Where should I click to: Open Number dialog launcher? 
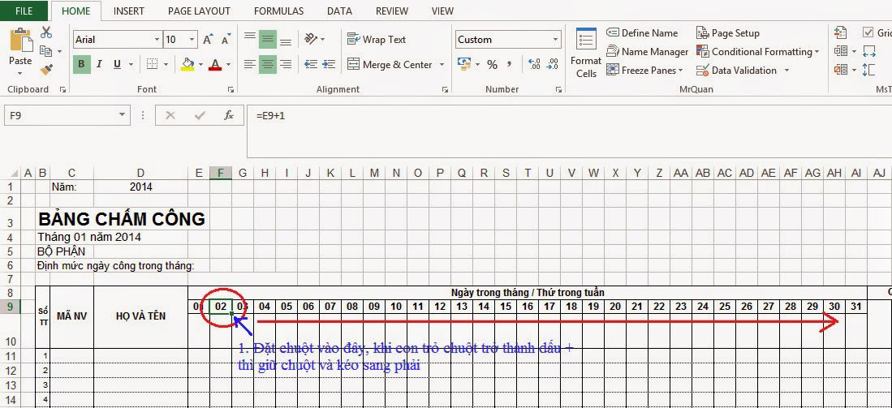558,89
